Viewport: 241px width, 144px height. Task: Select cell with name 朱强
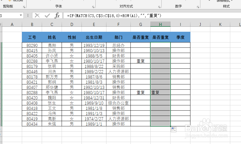[52, 124]
